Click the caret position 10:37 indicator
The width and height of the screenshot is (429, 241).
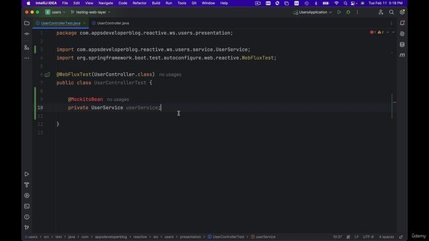click(337, 237)
